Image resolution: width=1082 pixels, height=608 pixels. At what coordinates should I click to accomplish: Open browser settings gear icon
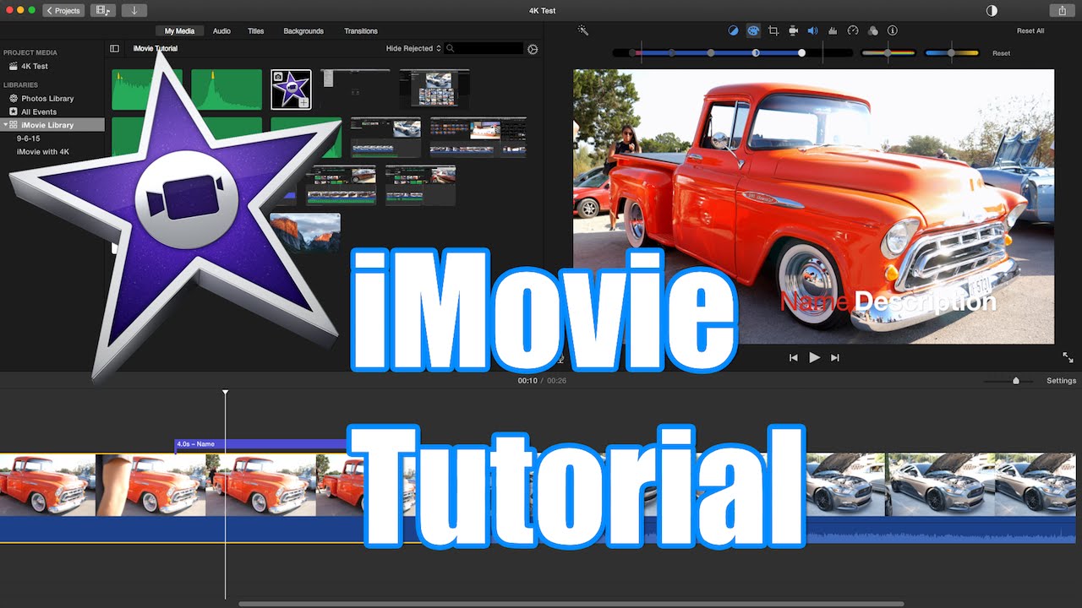[533, 49]
